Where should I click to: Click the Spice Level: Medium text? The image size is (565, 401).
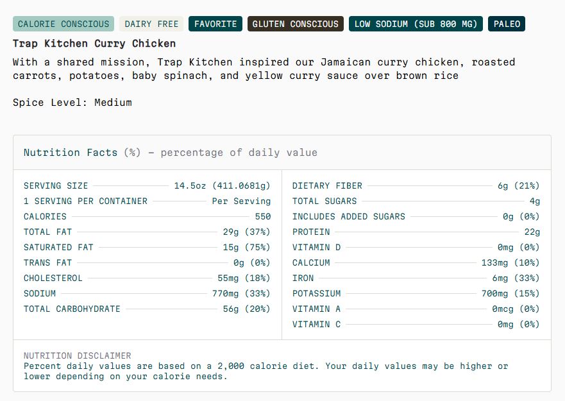coord(72,103)
